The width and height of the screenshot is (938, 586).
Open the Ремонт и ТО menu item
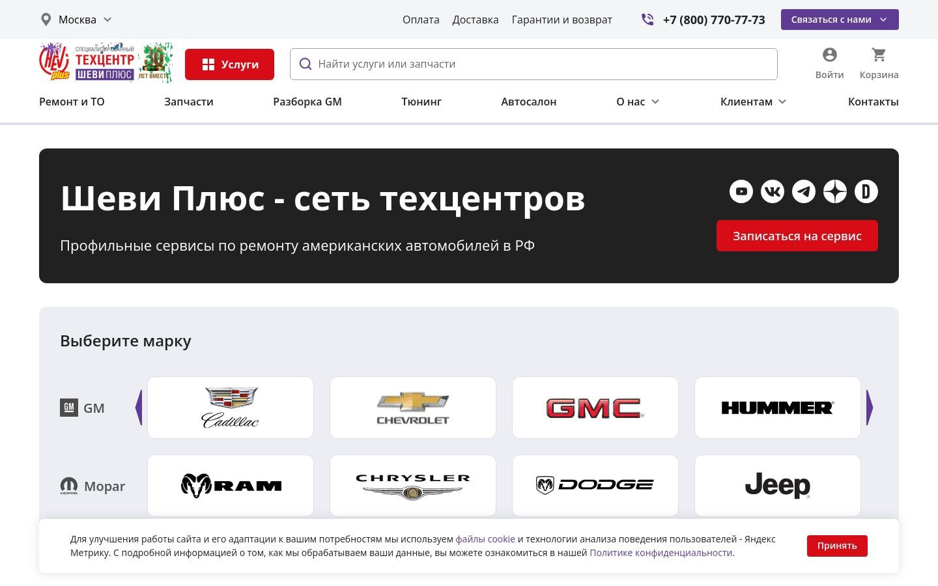pyautogui.click(x=72, y=102)
